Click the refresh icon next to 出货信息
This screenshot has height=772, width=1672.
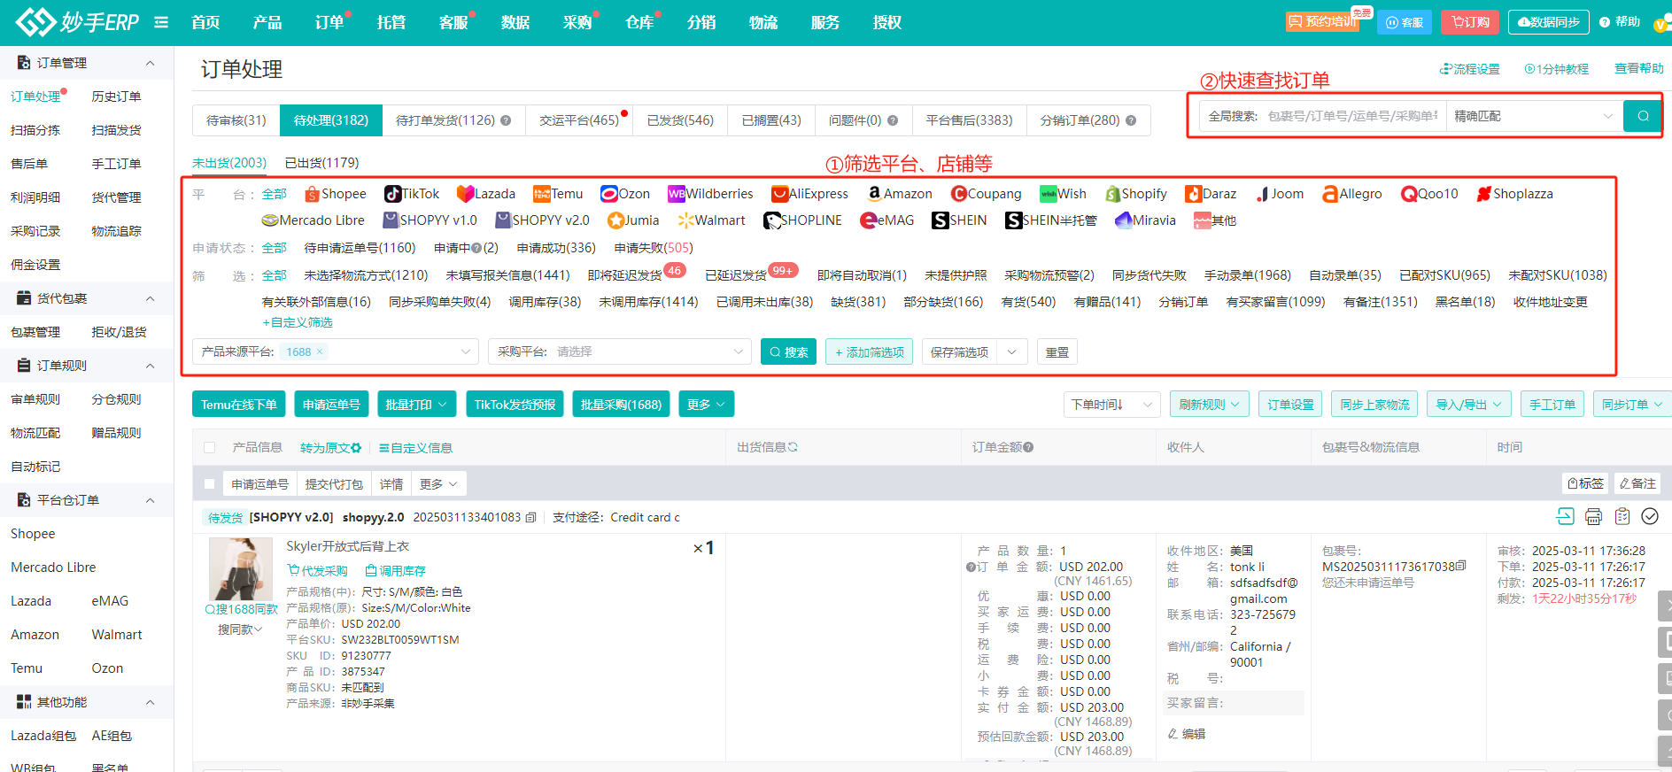793,448
